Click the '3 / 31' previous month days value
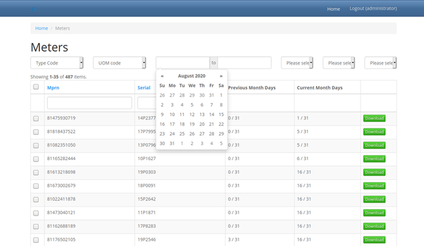Viewport: 424px width, 246px height. coord(234,240)
